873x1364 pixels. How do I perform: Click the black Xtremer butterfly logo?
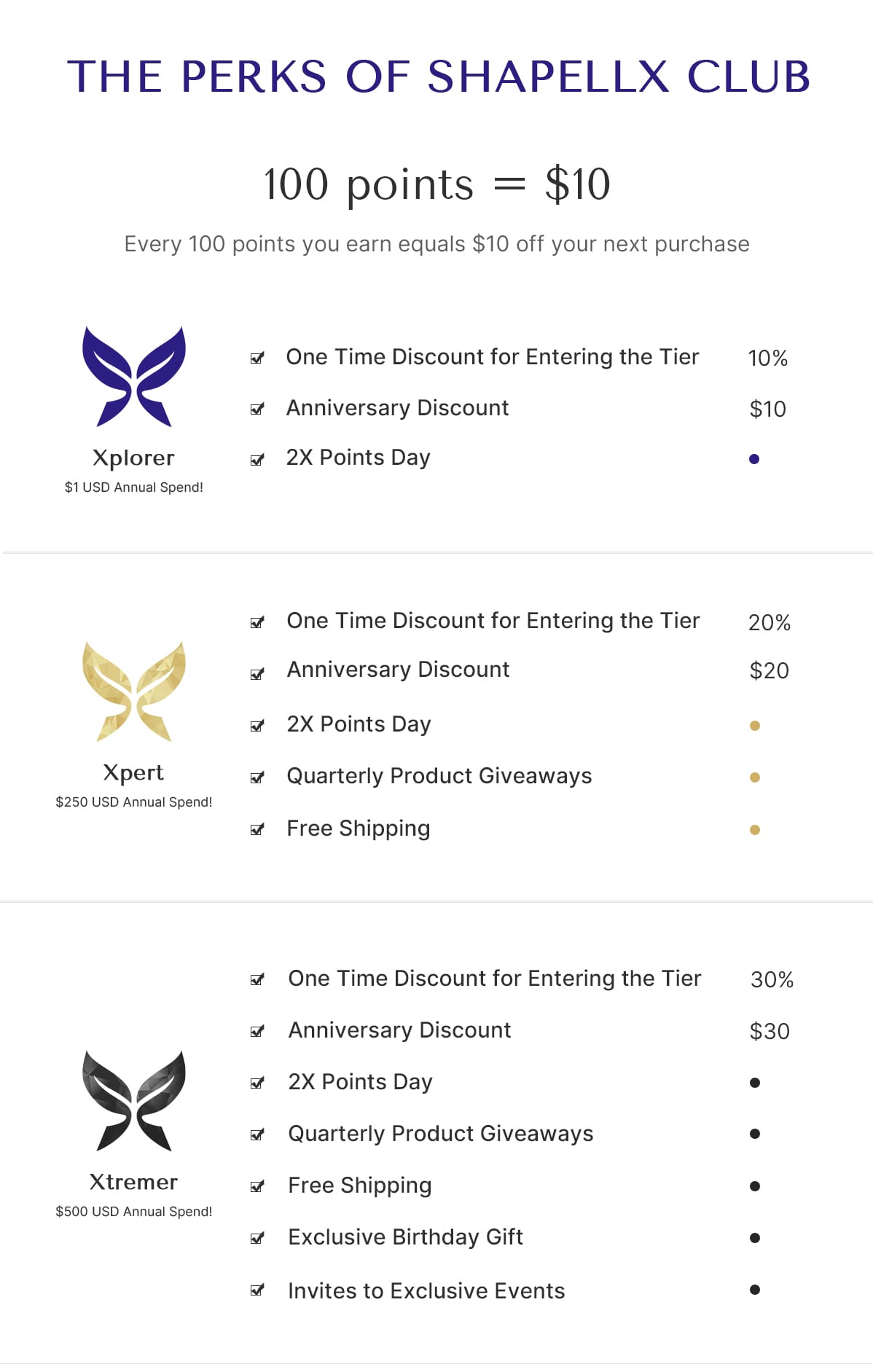[x=134, y=1100]
